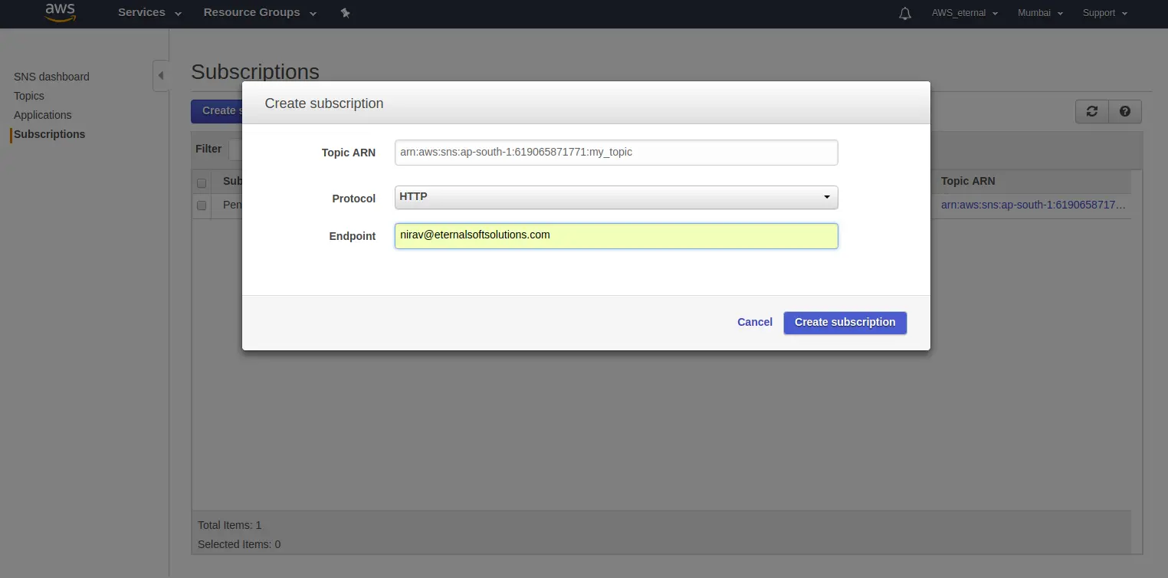Image resolution: width=1168 pixels, height=578 pixels.
Task: Expand the Resource Groups menu
Action: pos(259,13)
